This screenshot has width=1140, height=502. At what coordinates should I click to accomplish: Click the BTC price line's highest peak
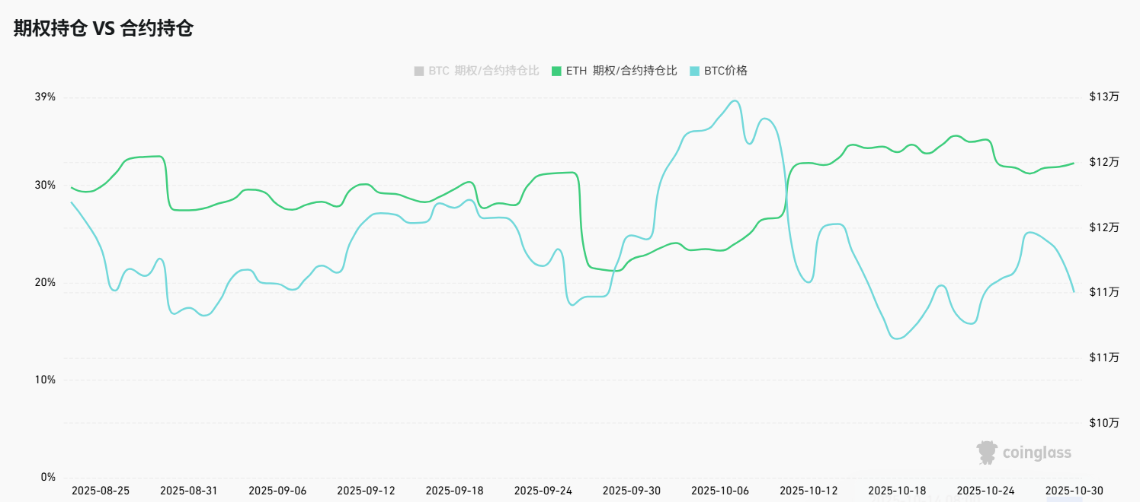coord(734,100)
